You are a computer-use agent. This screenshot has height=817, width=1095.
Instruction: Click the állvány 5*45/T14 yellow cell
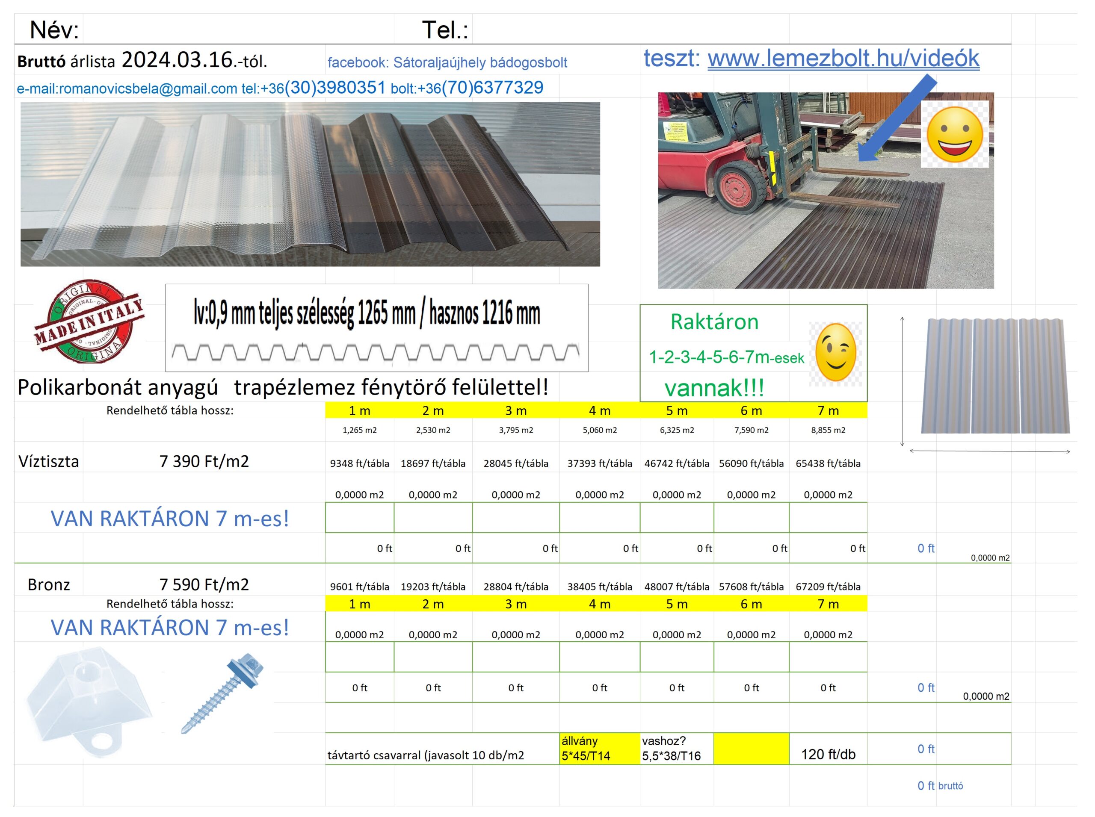click(x=600, y=749)
